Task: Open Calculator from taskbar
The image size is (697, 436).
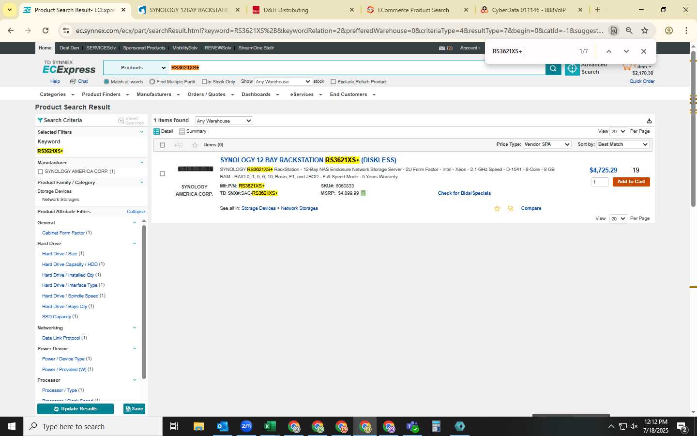Action: [x=436, y=426]
